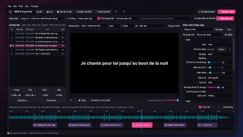Screen dimensions: 243x137
Task: Adjust the Bề rộng tối đa slider
Action: click(214, 88)
